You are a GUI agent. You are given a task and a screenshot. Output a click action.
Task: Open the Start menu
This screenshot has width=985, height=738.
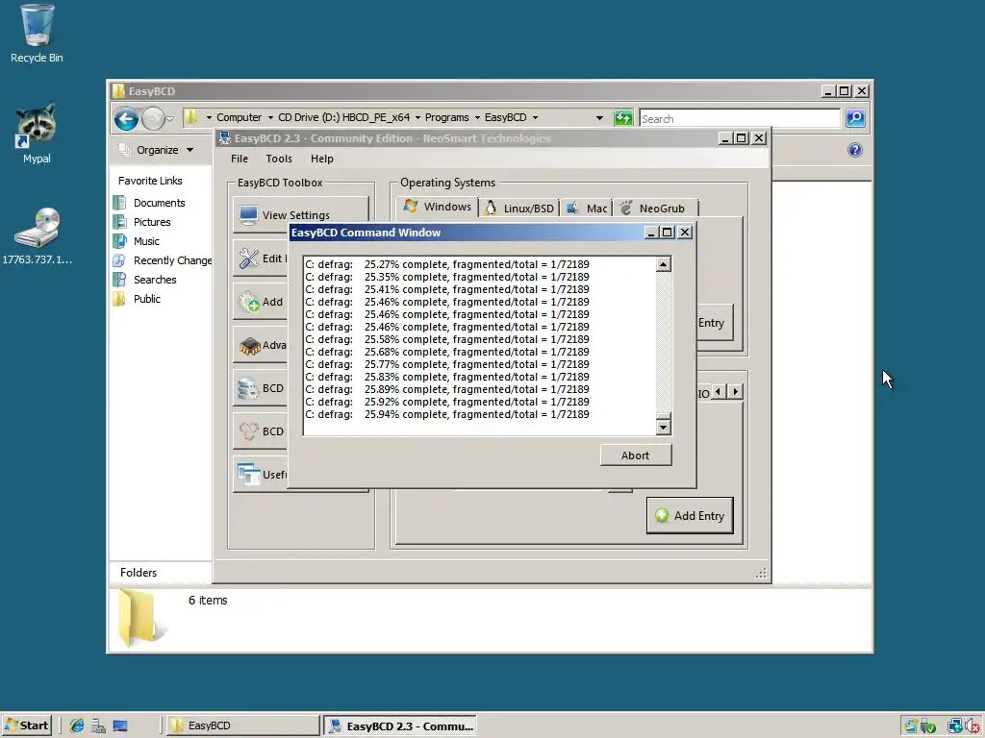pyautogui.click(x=26, y=726)
